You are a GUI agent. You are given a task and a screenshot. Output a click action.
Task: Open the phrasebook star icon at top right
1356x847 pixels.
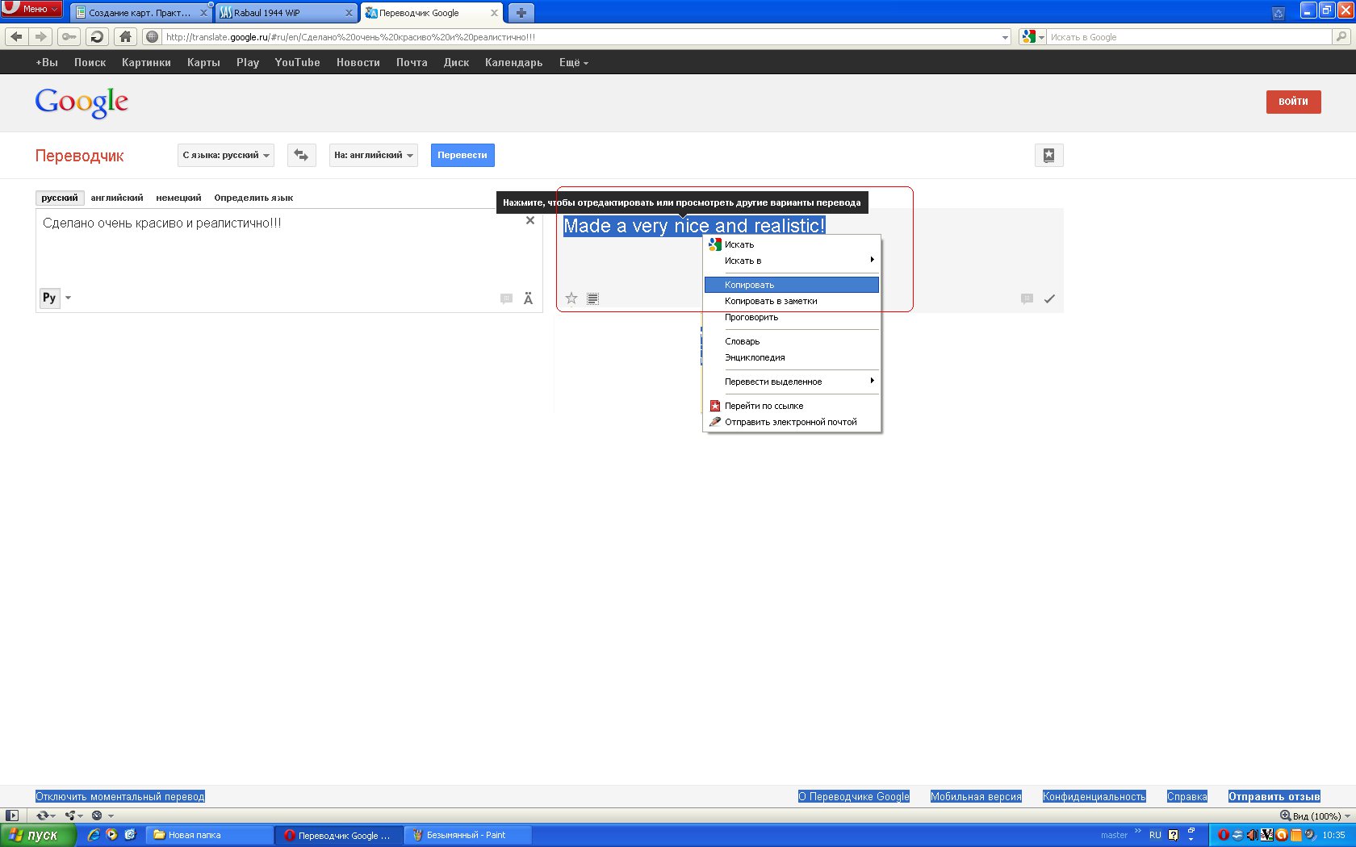1048,156
